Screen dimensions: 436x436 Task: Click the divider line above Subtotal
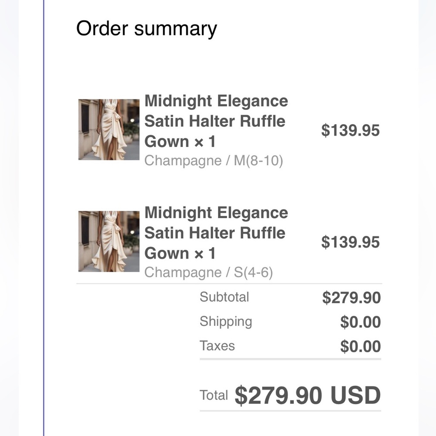pyautogui.click(x=228, y=284)
